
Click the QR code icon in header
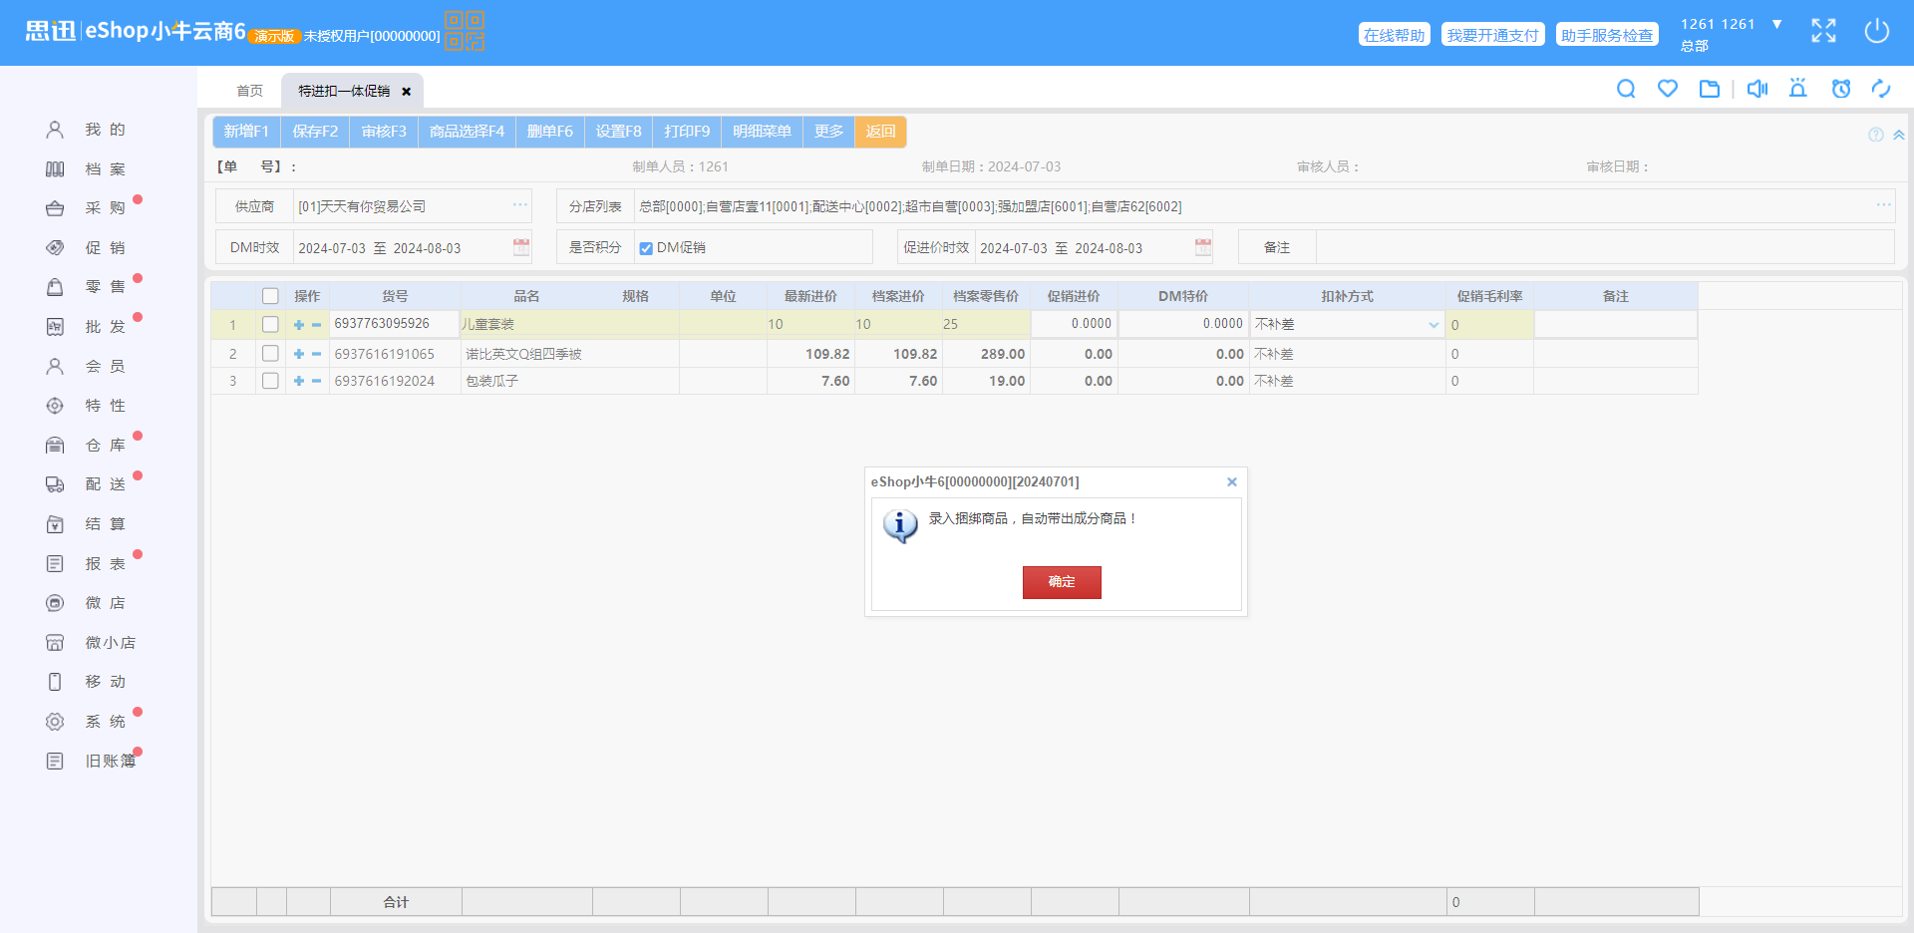[x=465, y=31]
